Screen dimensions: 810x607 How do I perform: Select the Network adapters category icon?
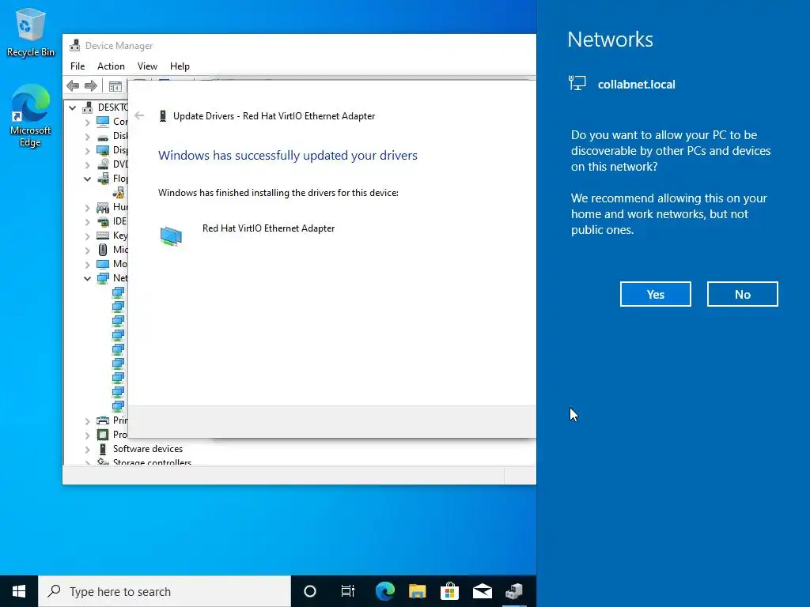coord(103,278)
